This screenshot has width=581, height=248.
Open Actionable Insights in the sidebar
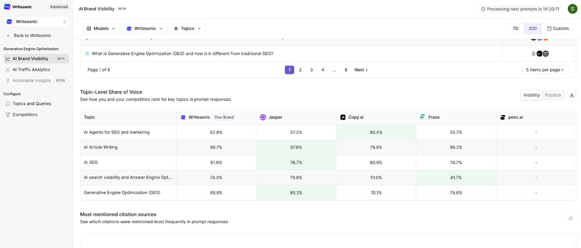(x=36, y=80)
